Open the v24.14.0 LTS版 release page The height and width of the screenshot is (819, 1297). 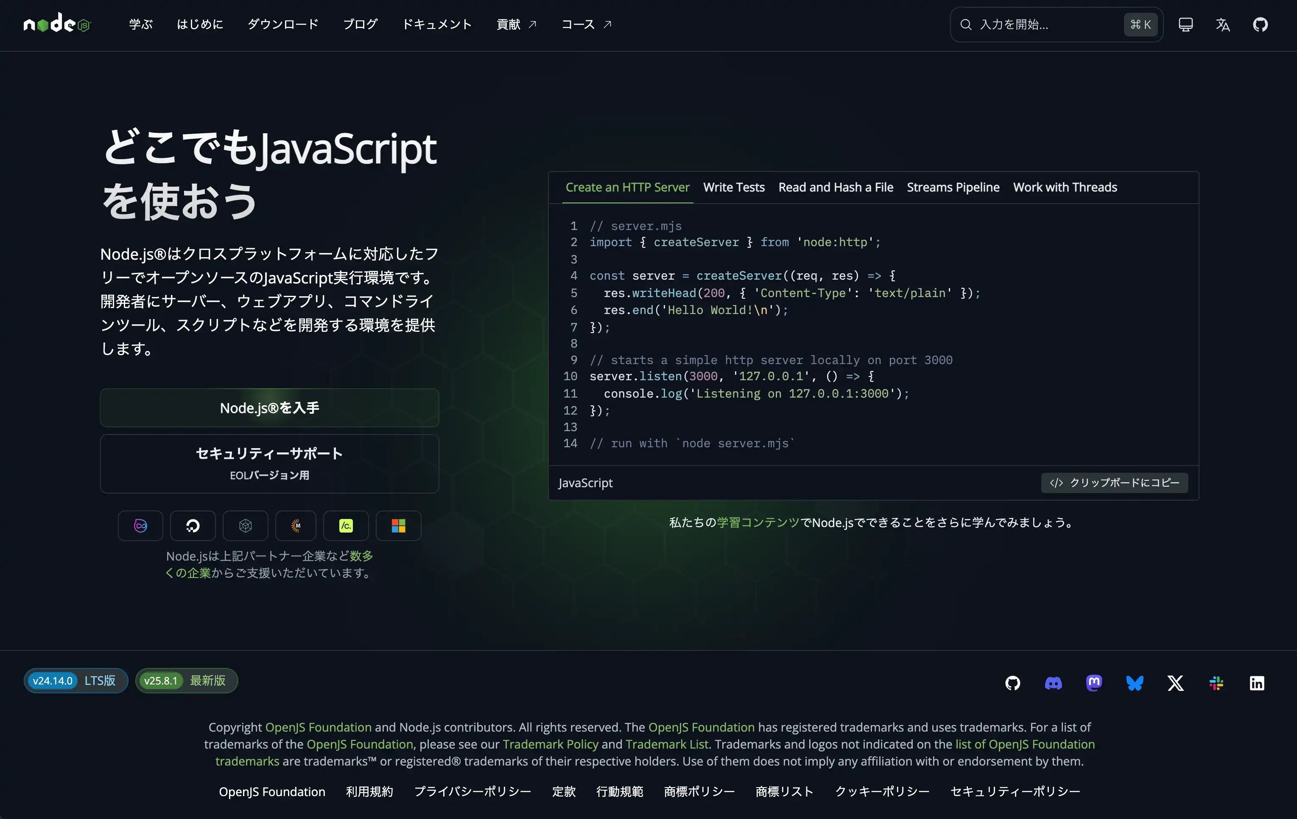75,681
